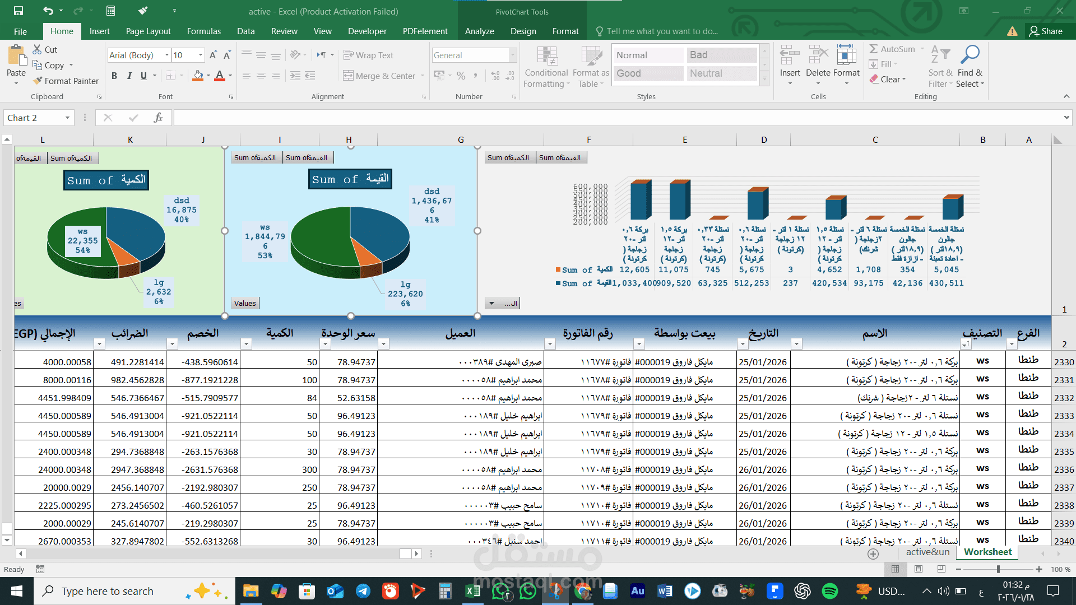
Task: Open the font size dropdown
Action: [x=201, y=55]
